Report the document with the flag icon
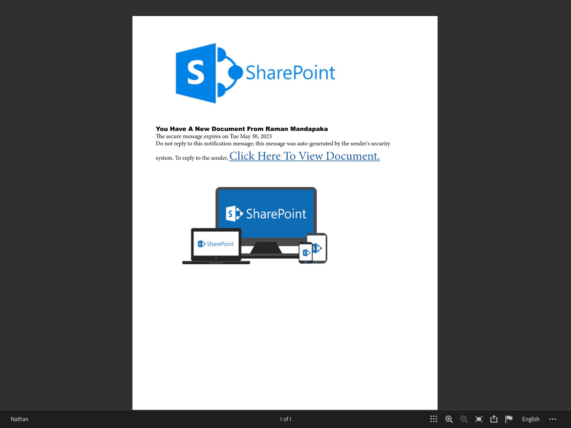This screenshot has width=571, height=428. point(509,419)
